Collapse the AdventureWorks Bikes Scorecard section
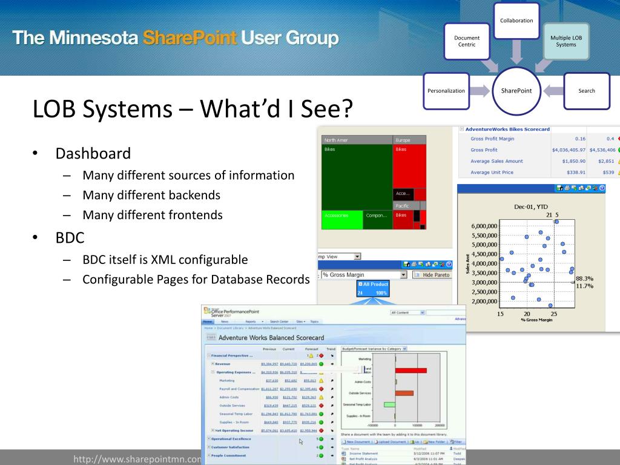 tap(461, 129)
